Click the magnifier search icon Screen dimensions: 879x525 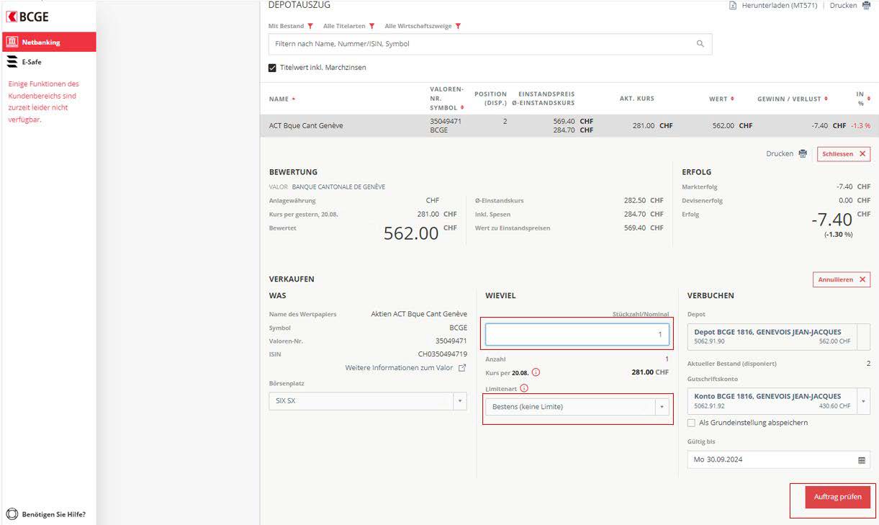[x=700, y=44]
